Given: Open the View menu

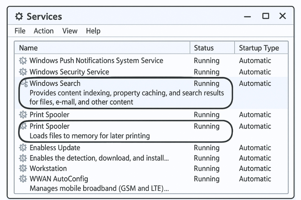Looking at the screenshot, I should click(x=70, y=31).
